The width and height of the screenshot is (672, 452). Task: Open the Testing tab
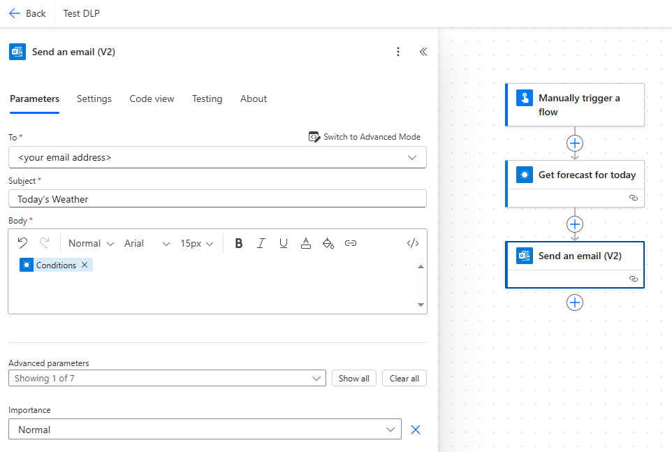coord(207,99)
